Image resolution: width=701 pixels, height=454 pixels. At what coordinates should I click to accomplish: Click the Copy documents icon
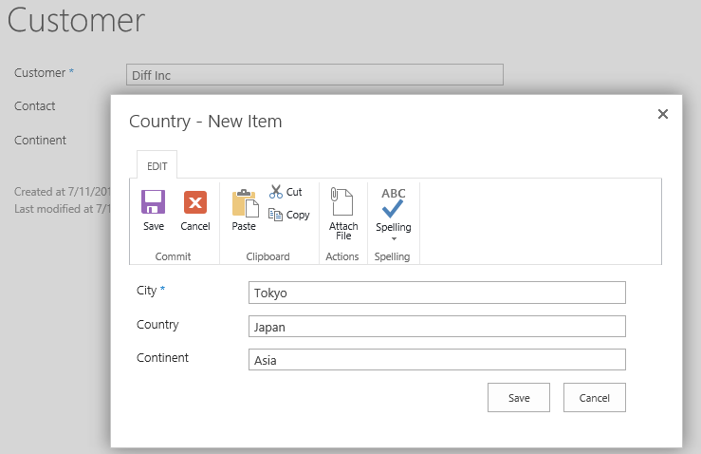point(275,215)
